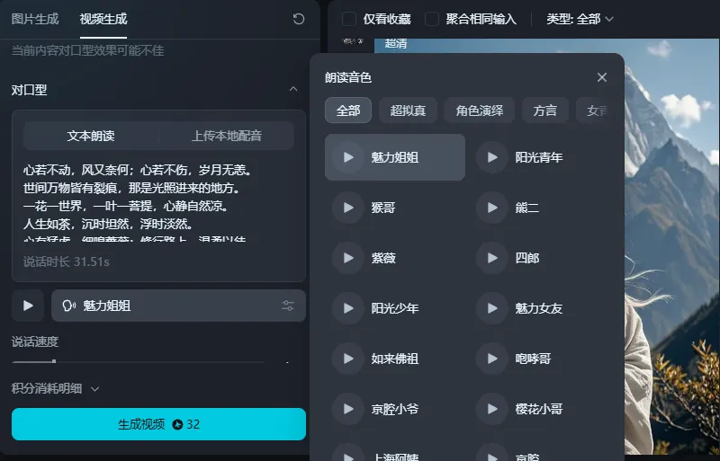This screenshot has width=720, height=461.
Task: Filter voices by 超拟真
Action: coord(408,111)
